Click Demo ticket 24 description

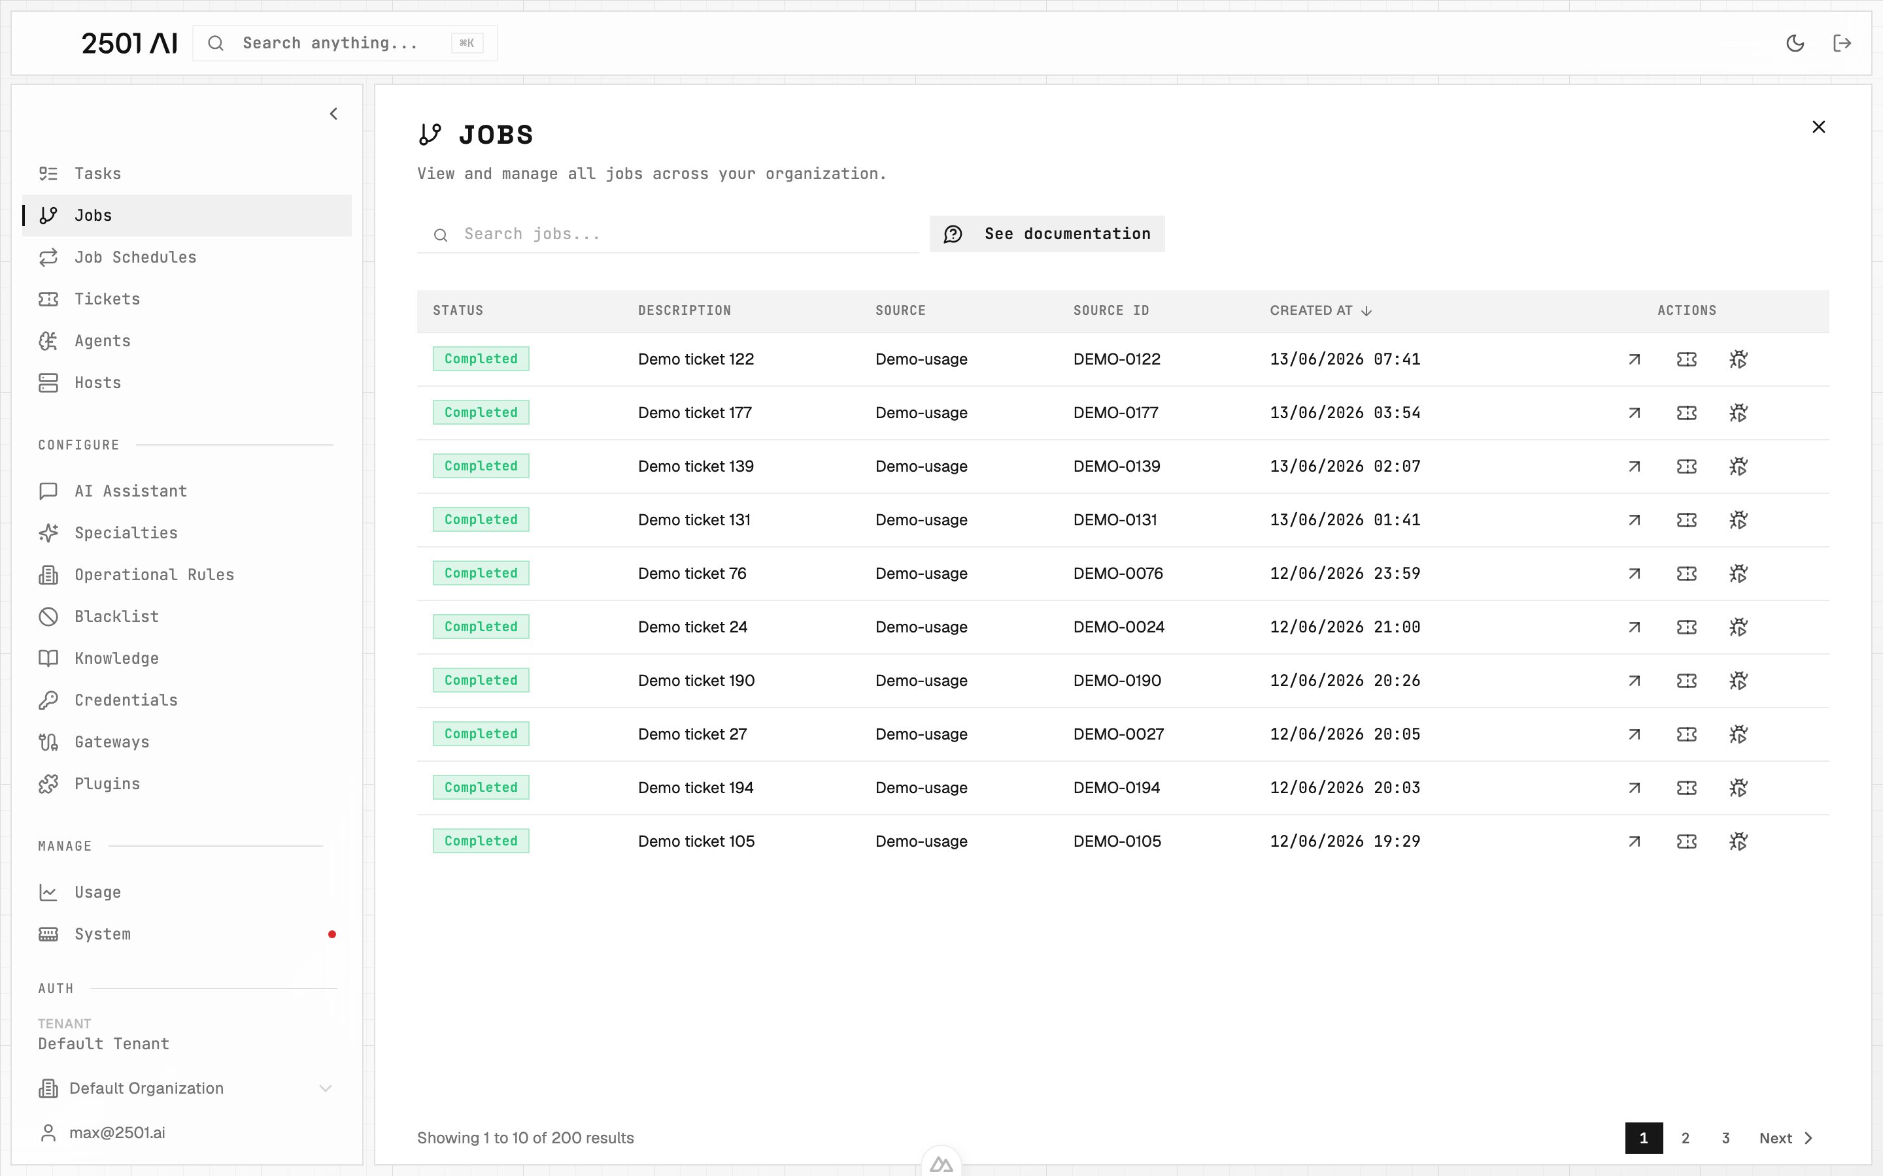coord(692,627)
